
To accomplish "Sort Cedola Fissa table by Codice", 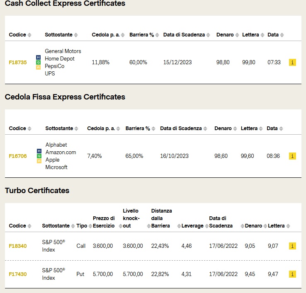I will pyautogui.click(x=29, y=128).
